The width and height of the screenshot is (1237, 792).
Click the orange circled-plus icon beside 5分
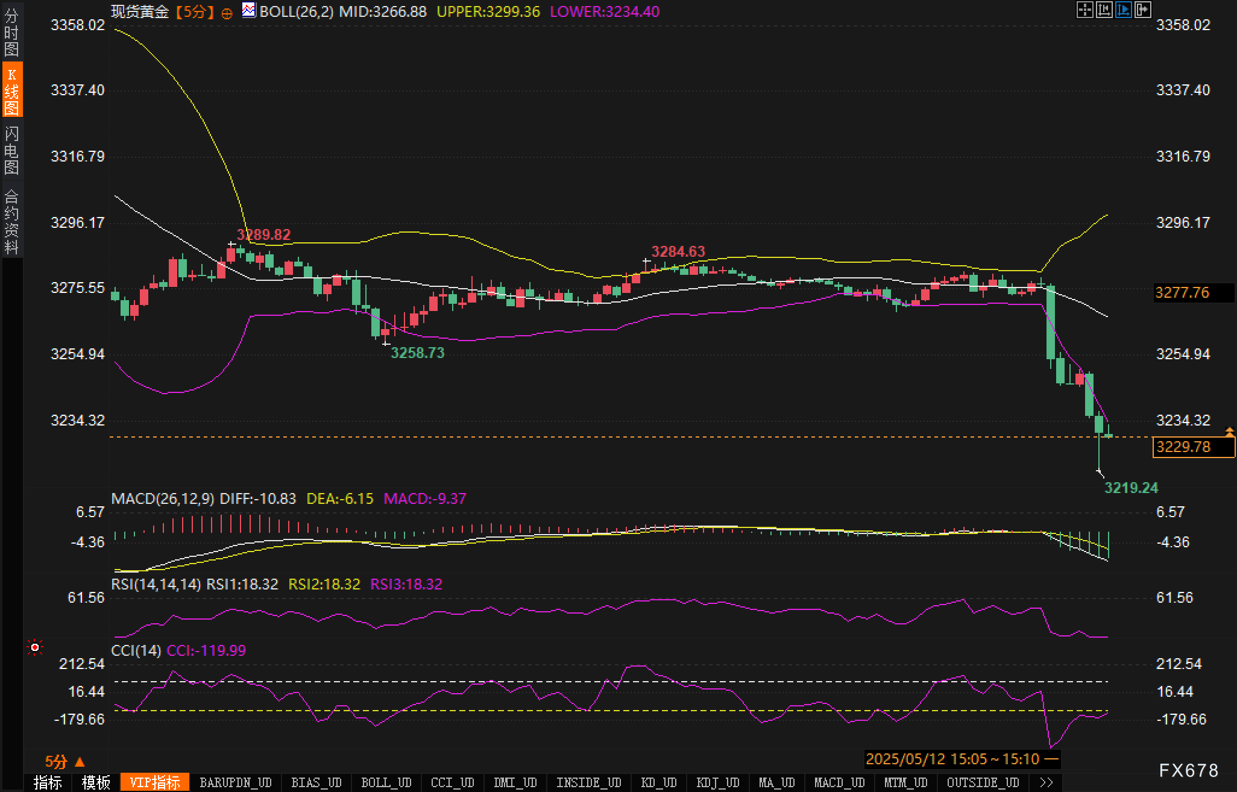coord(227,13)
